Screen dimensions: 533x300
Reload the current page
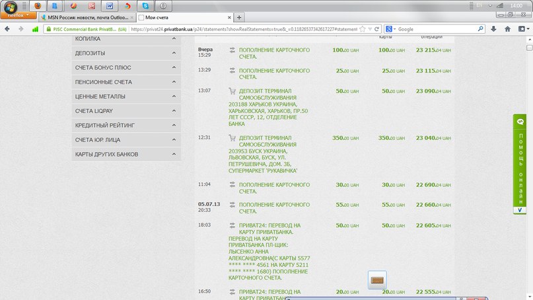(x=376, y=29)
